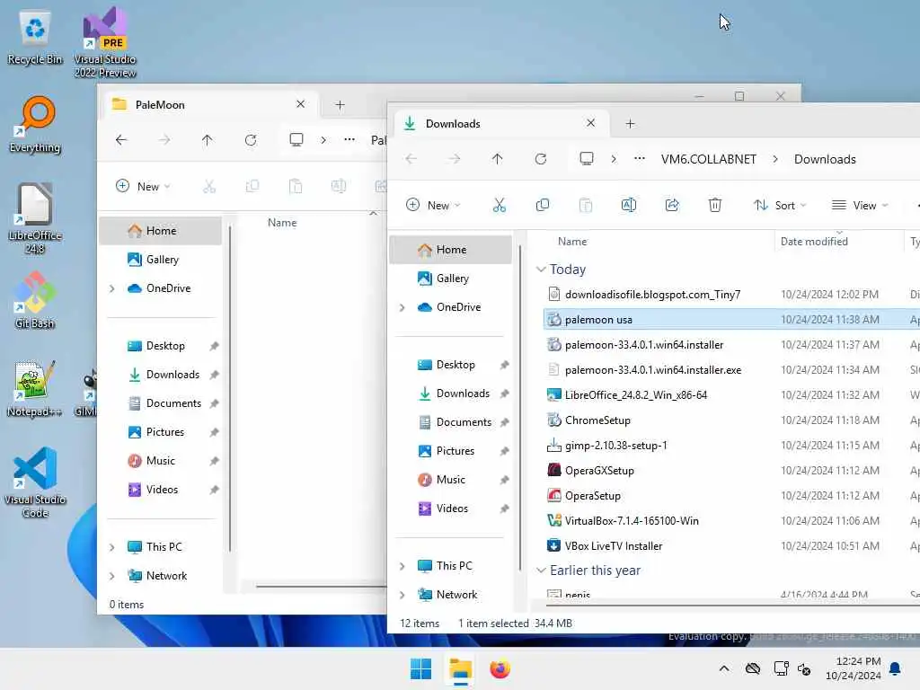
Task: Select OperaGXSetup file
Action: [599, 471]
